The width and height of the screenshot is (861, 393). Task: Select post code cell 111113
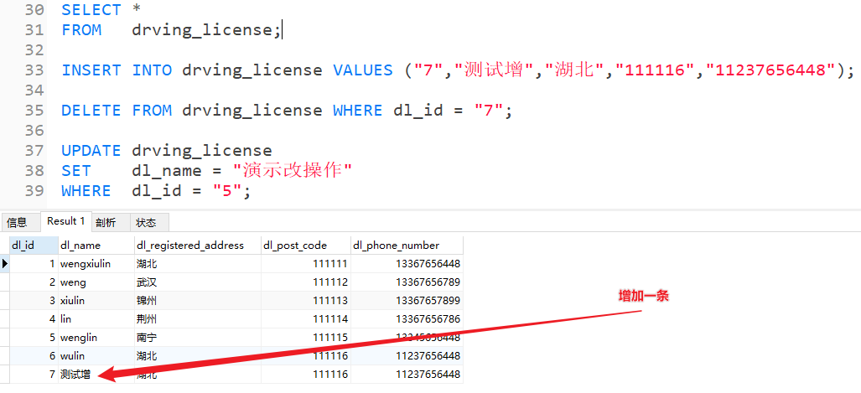click(x=306, y=301)
